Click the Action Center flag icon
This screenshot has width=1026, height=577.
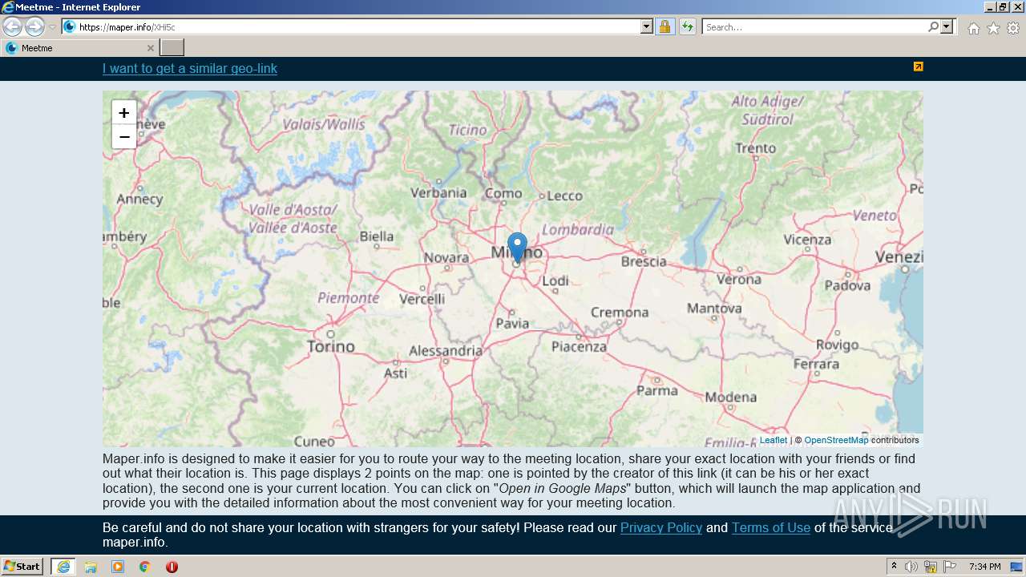point(950,567)
